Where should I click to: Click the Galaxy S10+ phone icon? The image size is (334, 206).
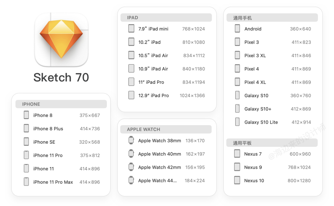click(237, 109)
